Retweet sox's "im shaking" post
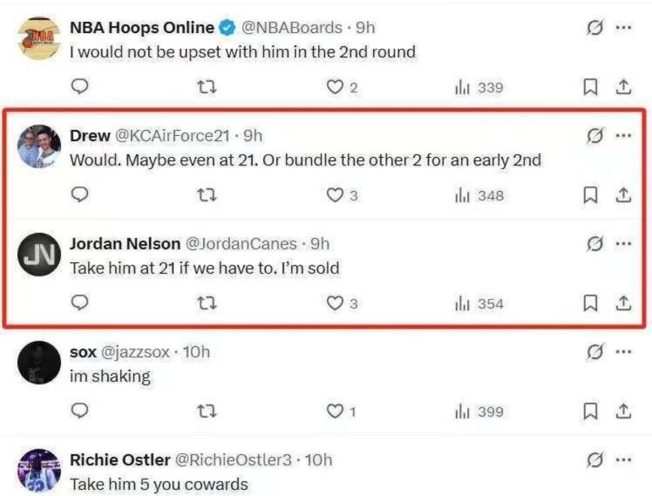The image size is (652, 496). click(207, 411)
